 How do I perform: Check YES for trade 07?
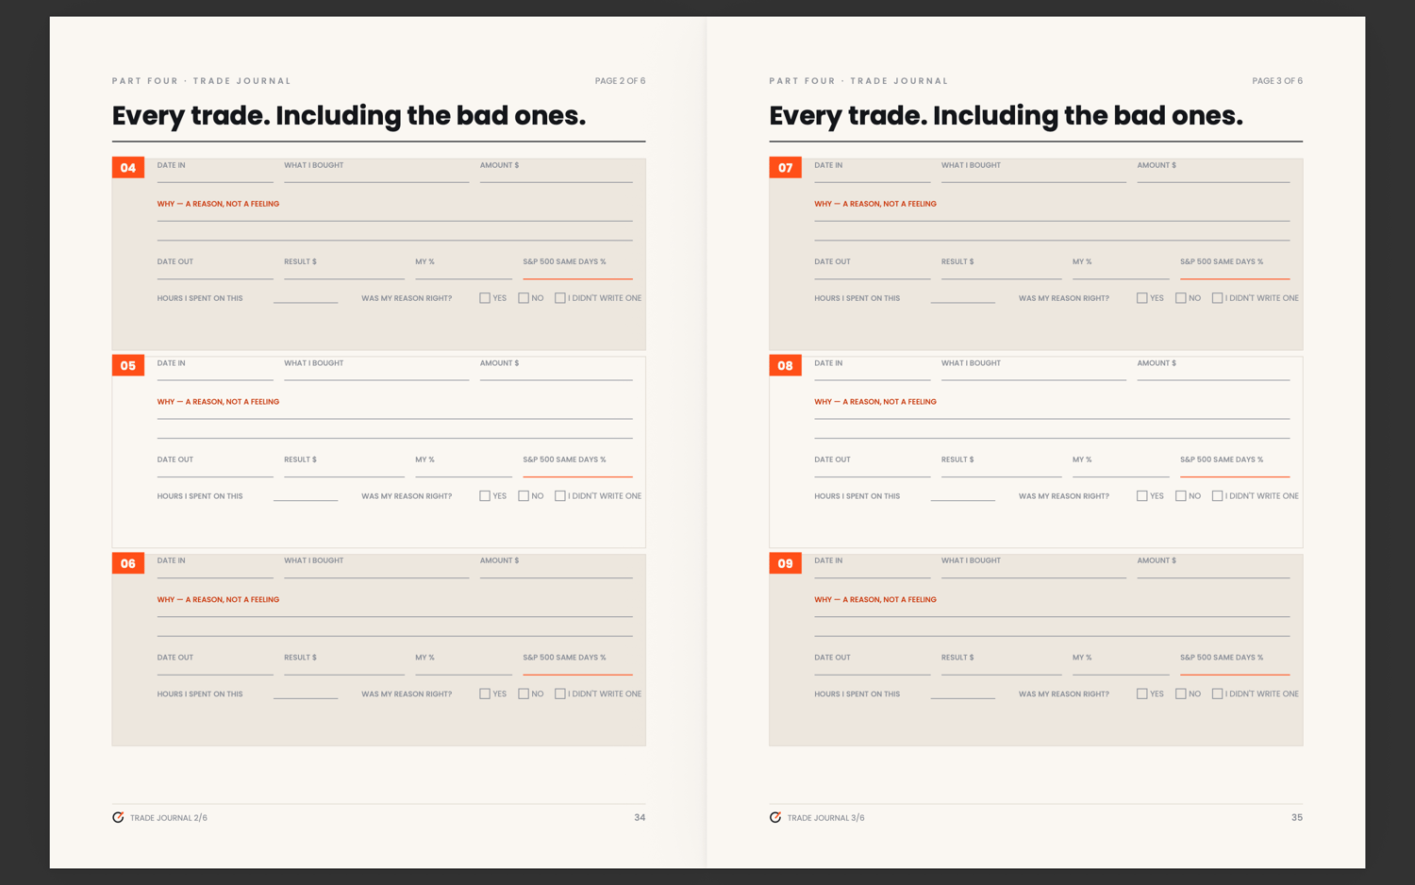click(1142, 298)
